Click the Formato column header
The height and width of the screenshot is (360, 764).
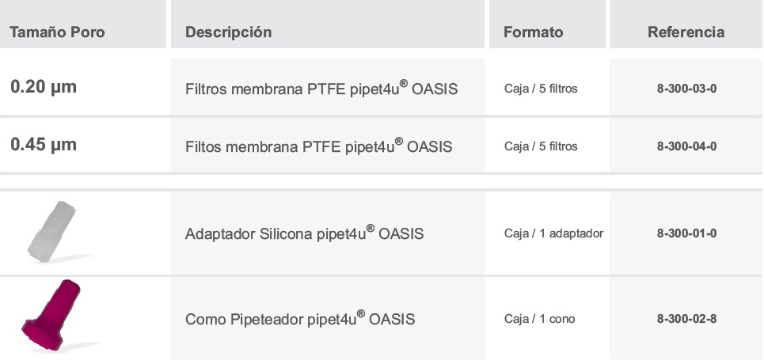[533, 32]
